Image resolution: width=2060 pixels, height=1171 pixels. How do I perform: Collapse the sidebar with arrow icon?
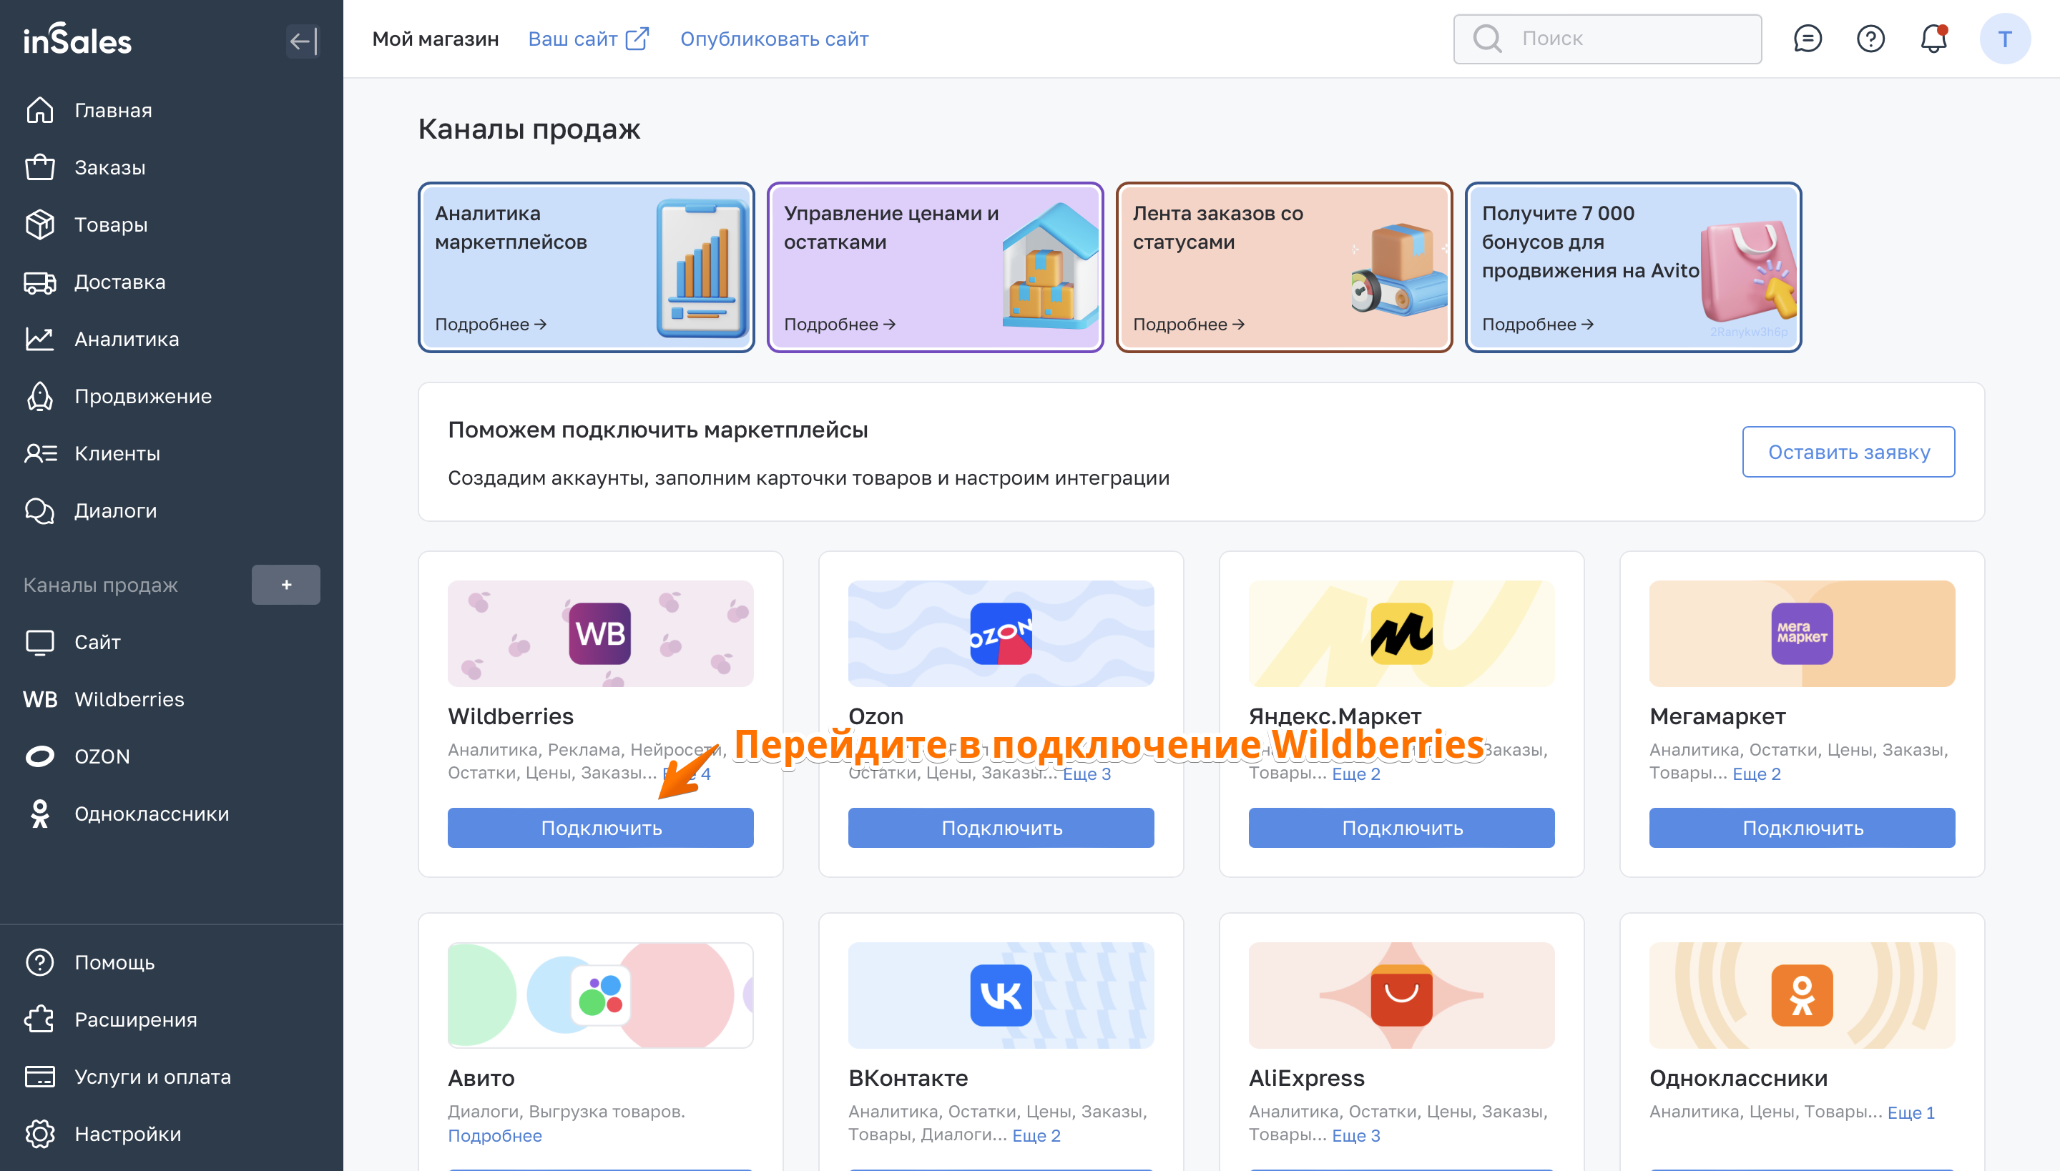303,41
